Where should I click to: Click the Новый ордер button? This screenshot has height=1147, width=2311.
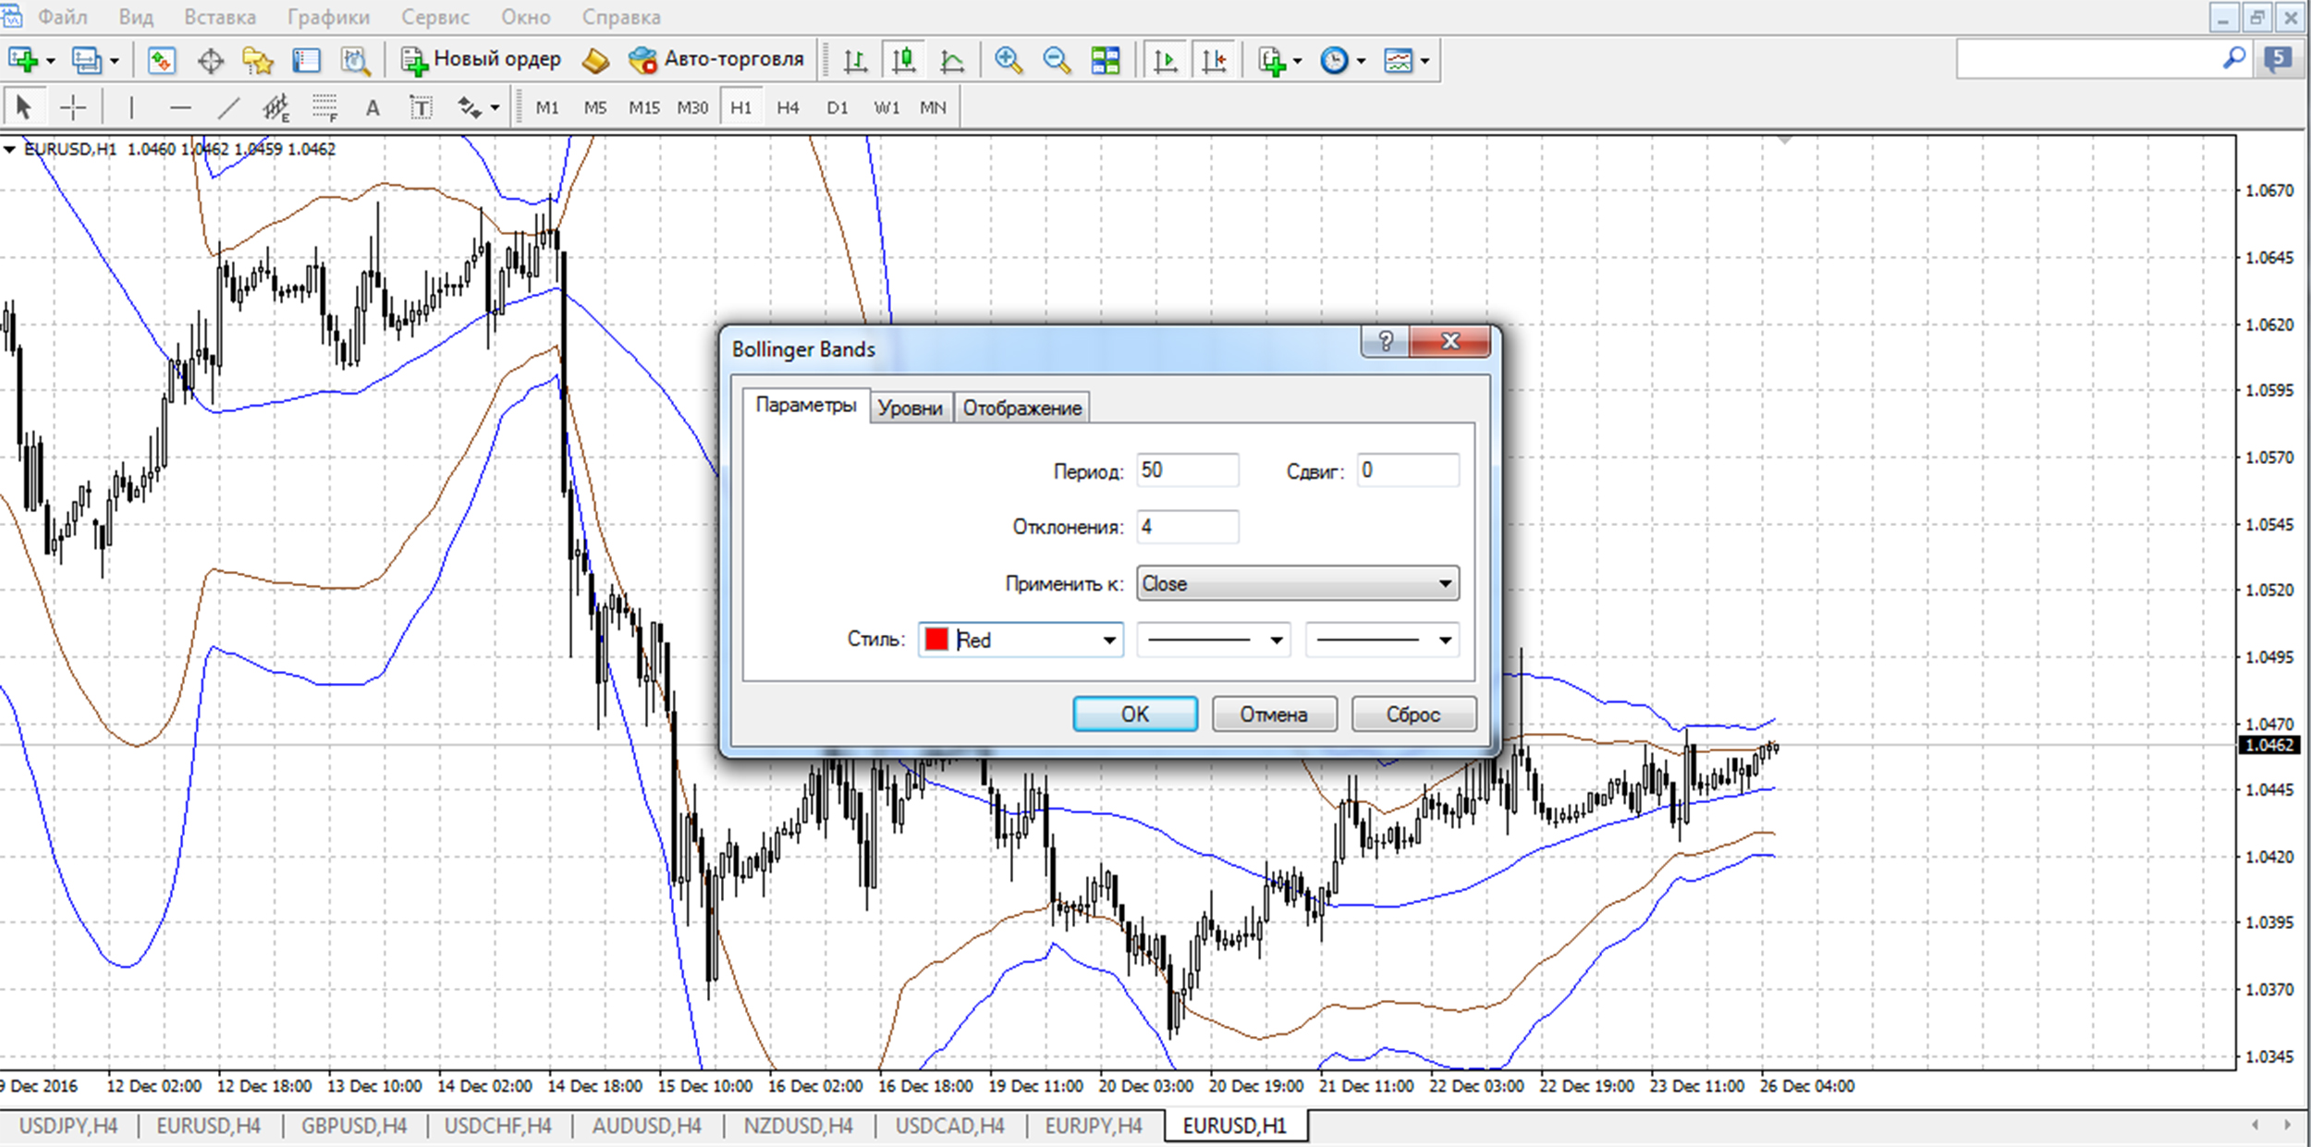tap(481, 59)
